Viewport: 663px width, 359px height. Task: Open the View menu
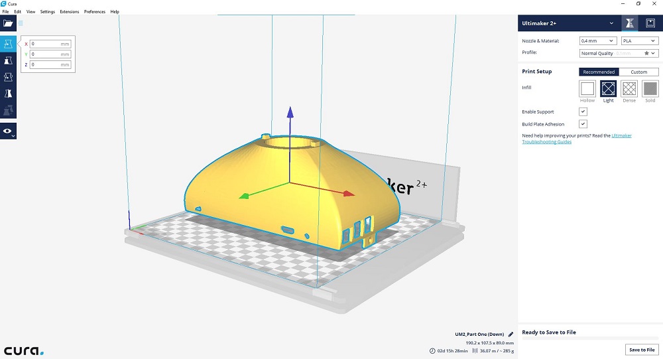[x=31, y=12]
